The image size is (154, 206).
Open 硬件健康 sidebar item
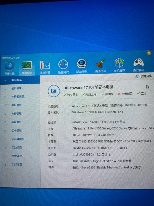click(x=16, y=88)
